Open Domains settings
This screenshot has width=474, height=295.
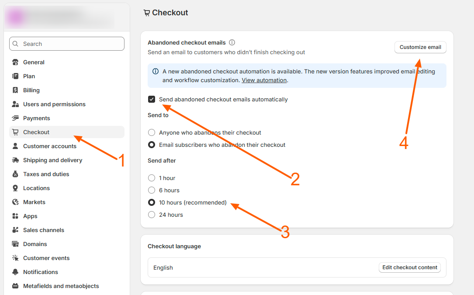click(67, 244)
